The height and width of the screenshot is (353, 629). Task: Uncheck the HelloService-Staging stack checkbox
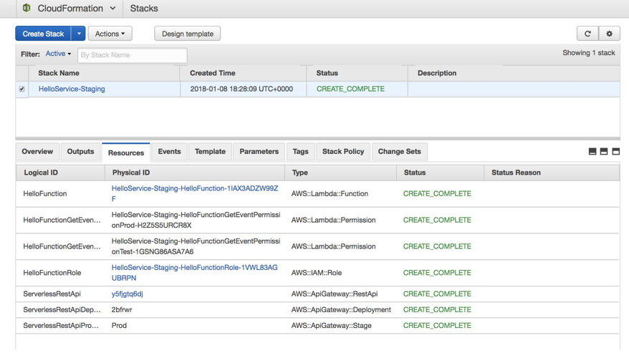(21, 89)
